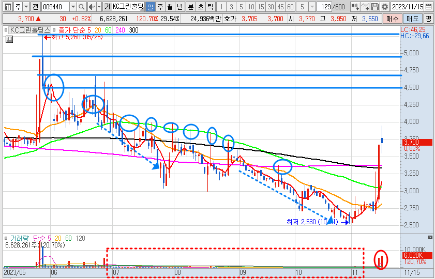Image resolution: width=435 pixels, height=279 pixels.
Task: Click the 매도 sell button
Action: (x=413, y=19)
